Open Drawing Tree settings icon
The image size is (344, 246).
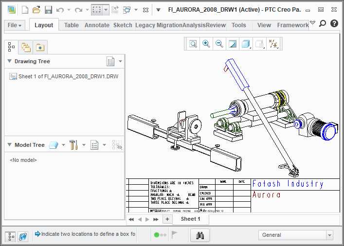[110, 61]
